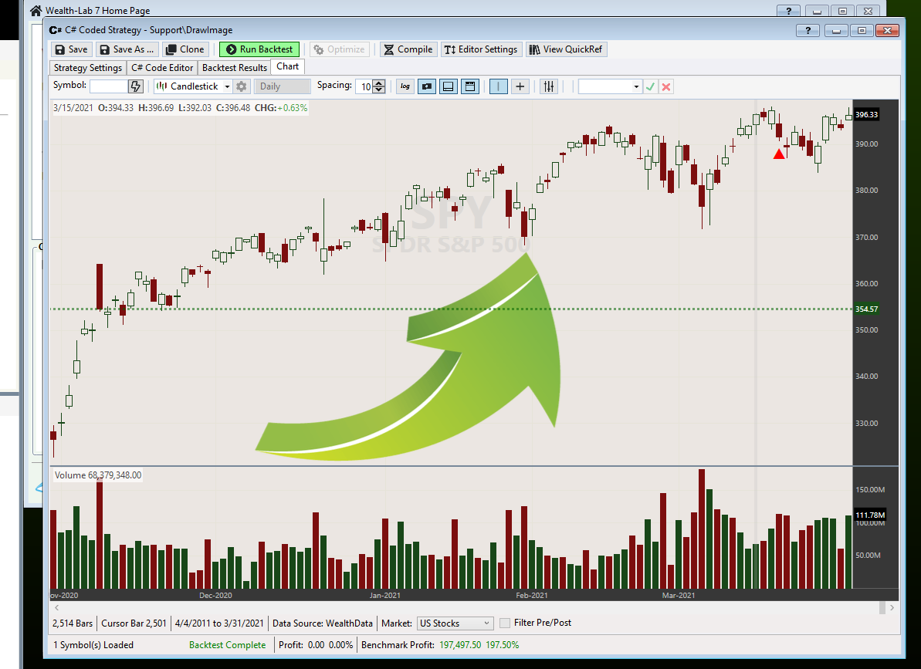The image size is (921, 669).
Task: Click the red triangle marker on the chart
Action: (x=779, y=154)
